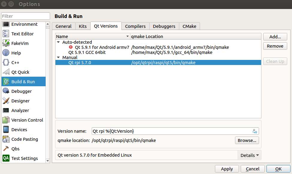Open the Compilers tab

click(x=136, y=26)
